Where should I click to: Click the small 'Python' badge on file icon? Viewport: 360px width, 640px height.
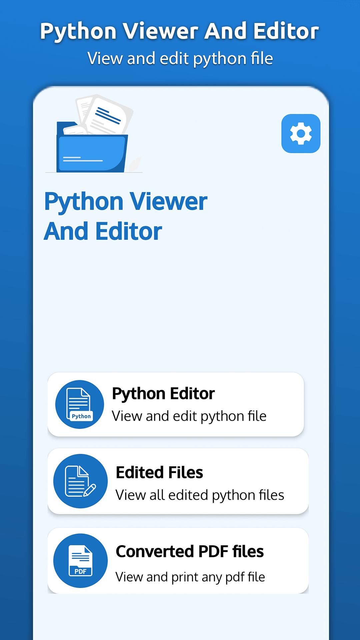tap(81, 416)
